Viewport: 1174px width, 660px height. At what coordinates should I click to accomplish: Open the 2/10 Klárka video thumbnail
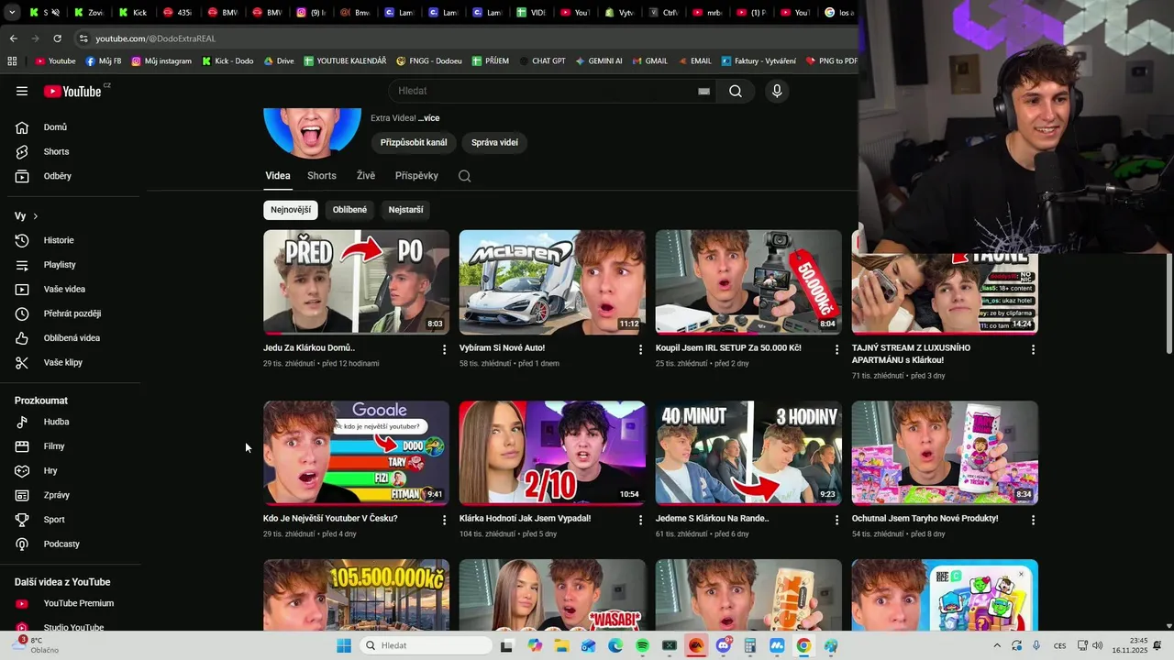coord(552,453)
